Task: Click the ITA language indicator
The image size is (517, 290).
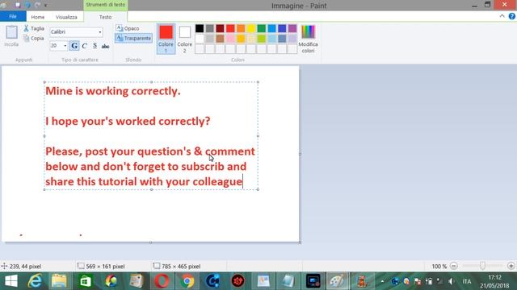Action: pyautogui.click(x=467, y=281)
